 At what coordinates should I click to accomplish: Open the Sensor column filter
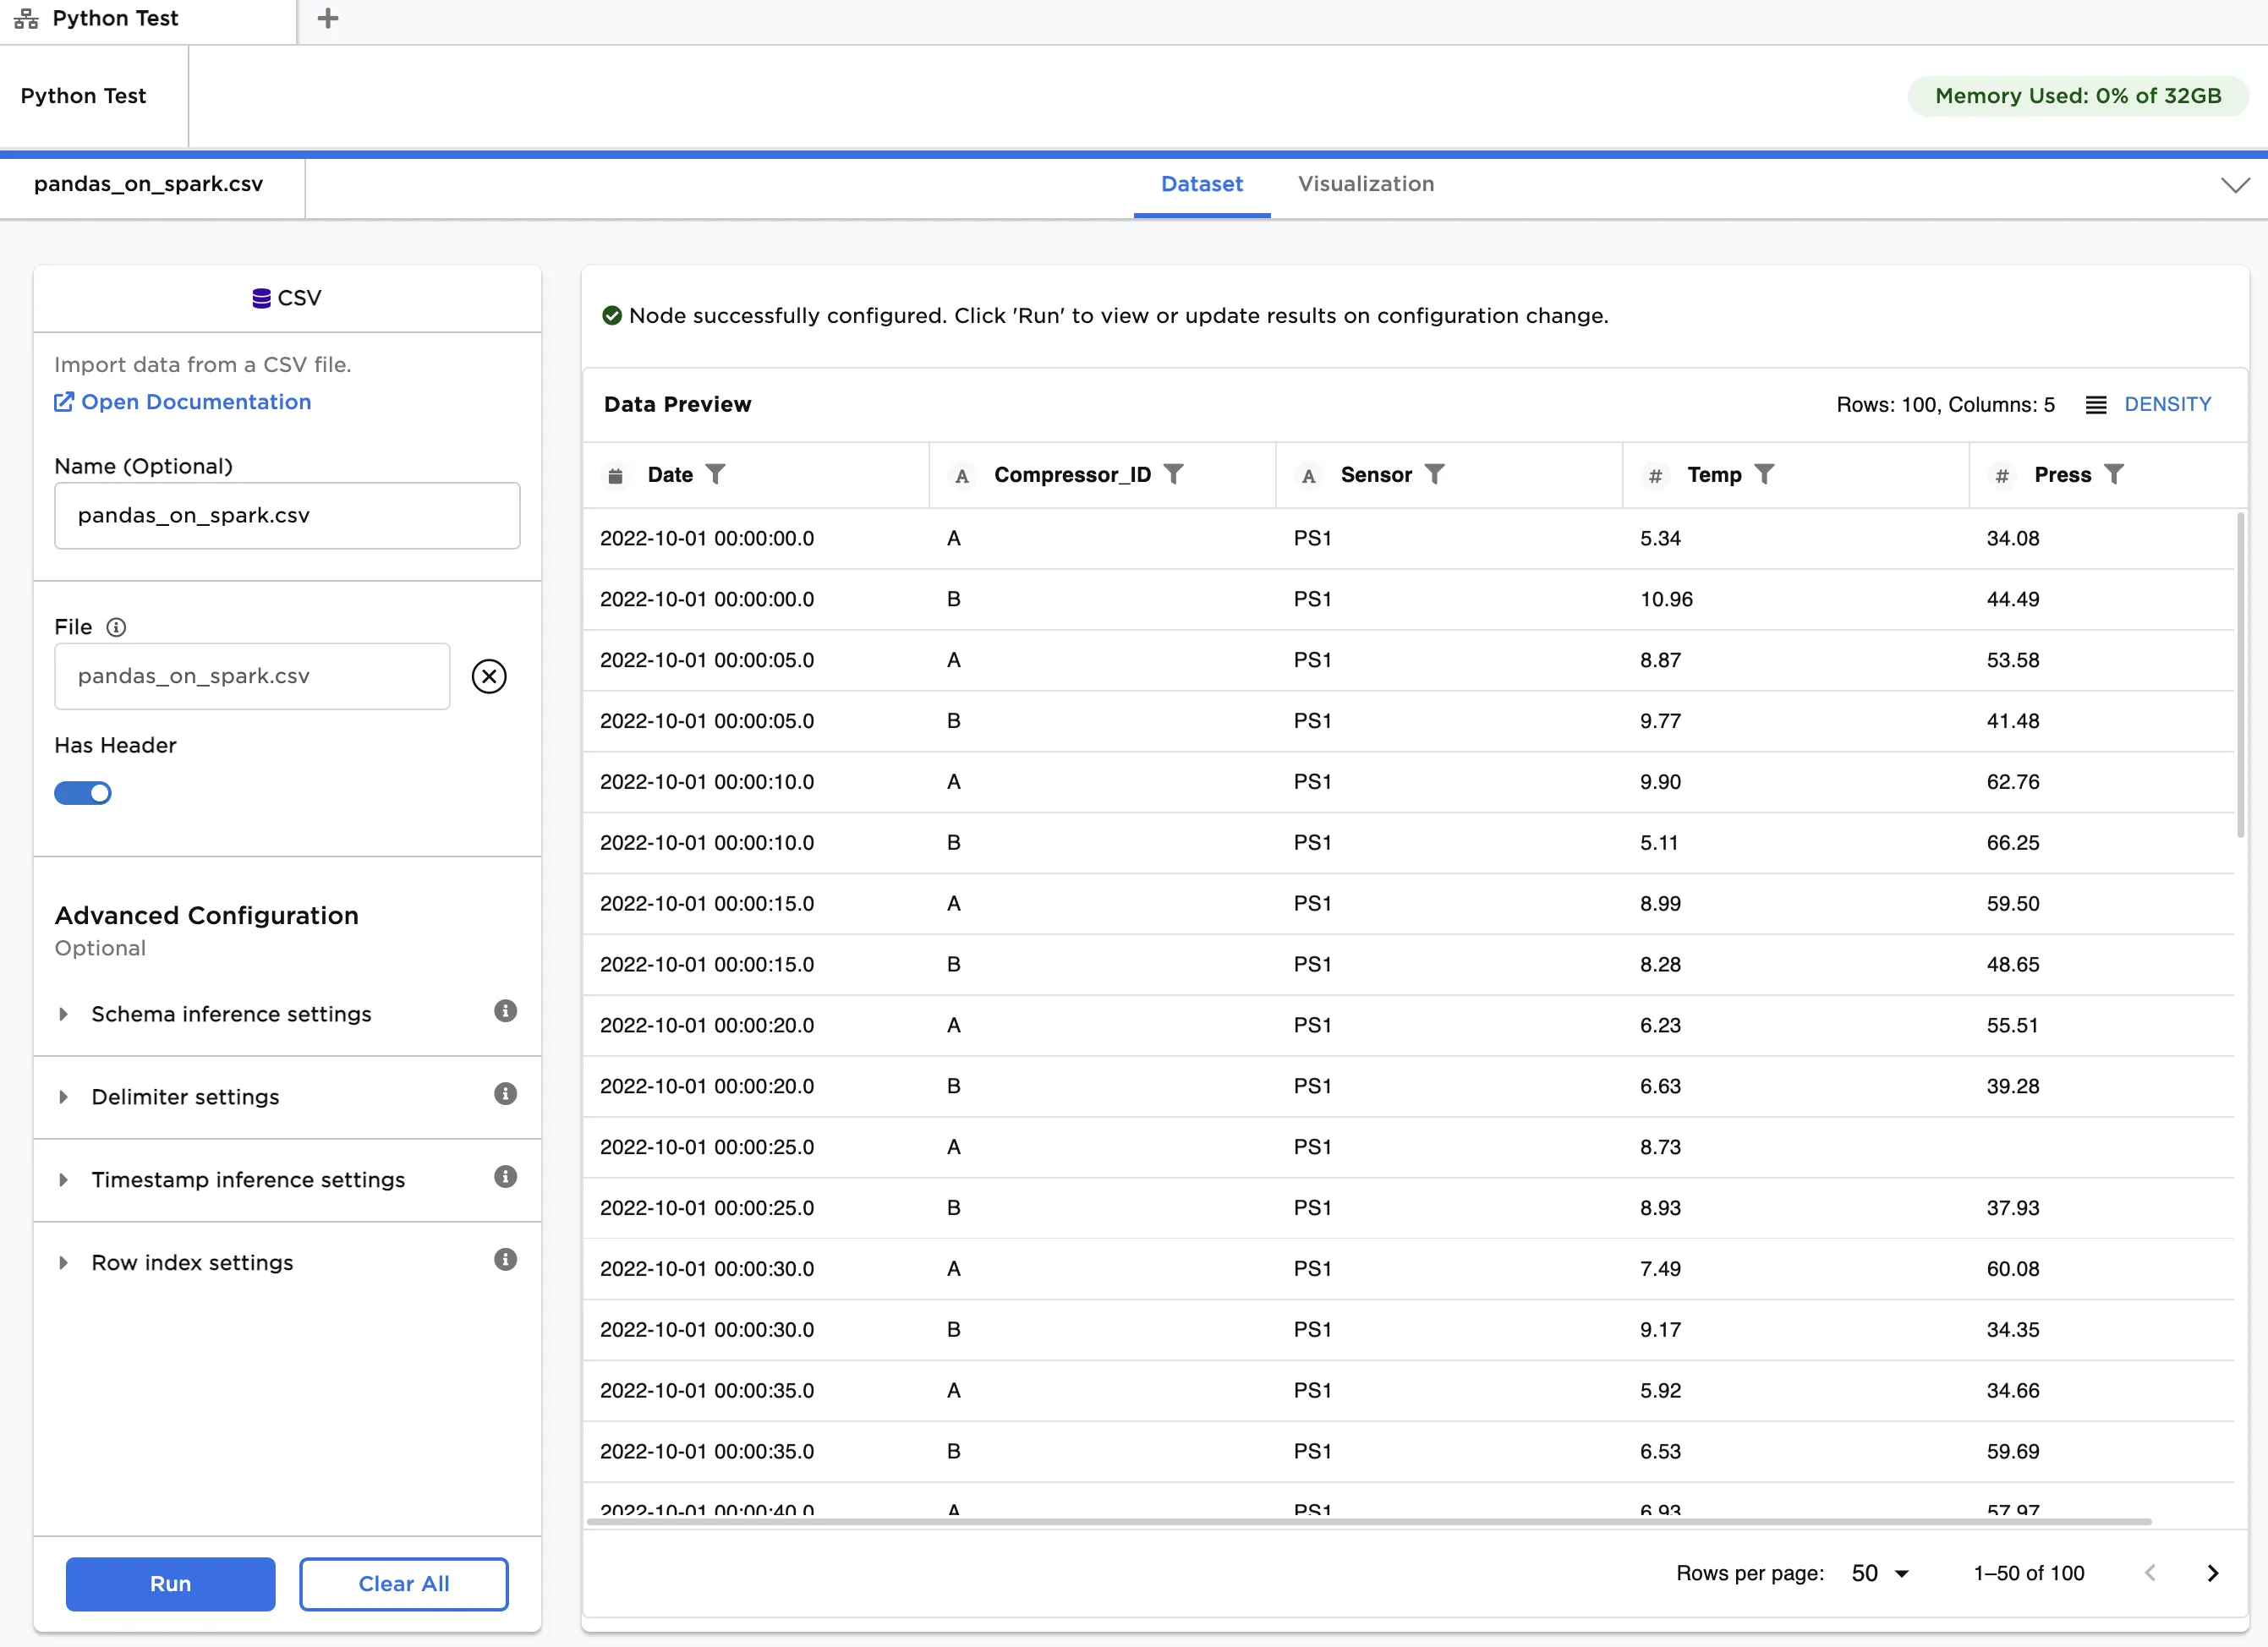(1434, 474)
